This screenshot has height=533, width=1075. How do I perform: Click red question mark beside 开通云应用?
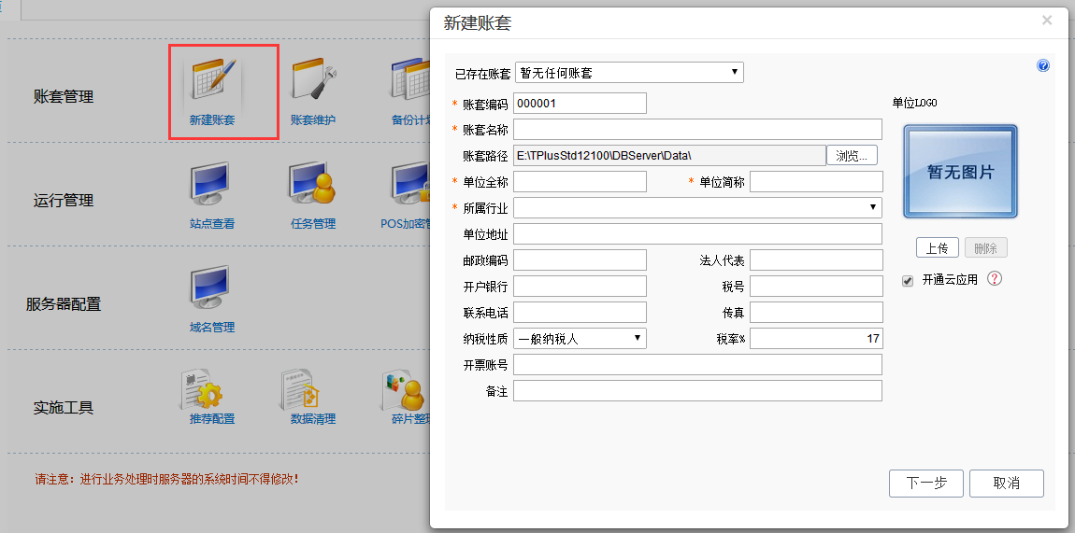(x=995, y=278)
